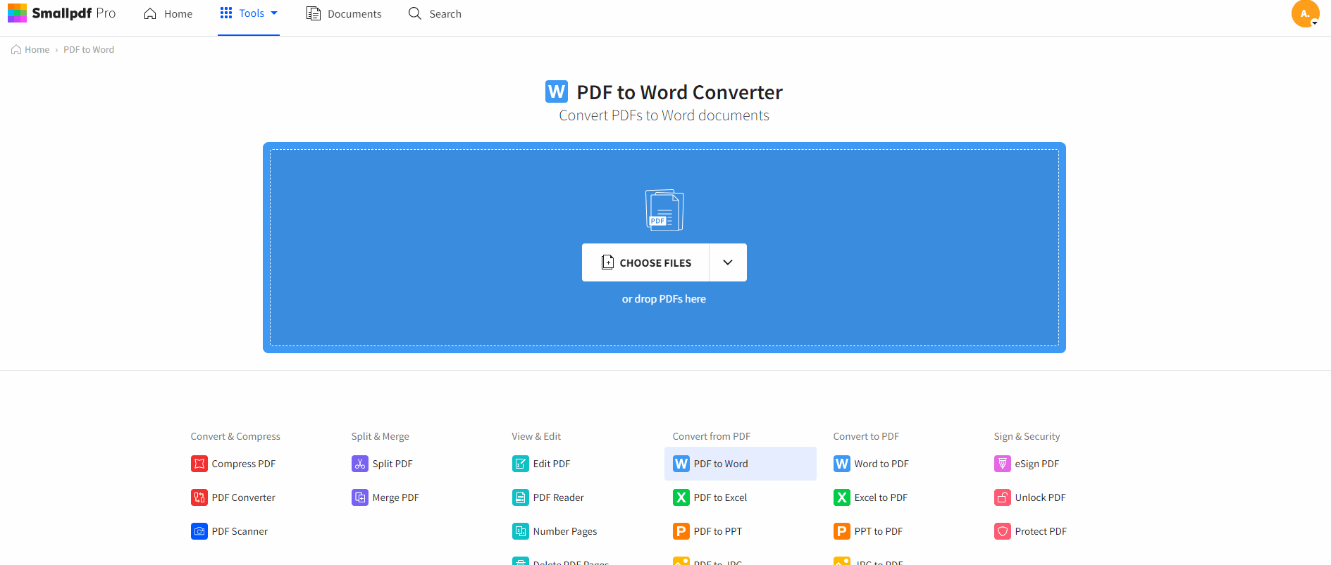This screenshot has width=1331, height=565.
Task: Click the PDF Reader icon
Action: [x=521, y=497]
